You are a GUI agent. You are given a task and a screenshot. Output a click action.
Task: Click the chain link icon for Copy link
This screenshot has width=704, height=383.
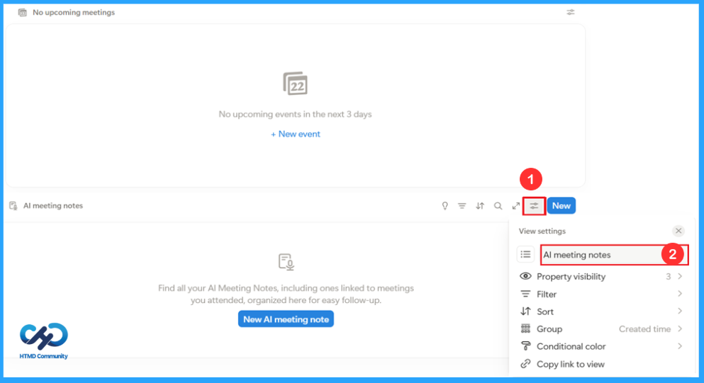(525, 364)
